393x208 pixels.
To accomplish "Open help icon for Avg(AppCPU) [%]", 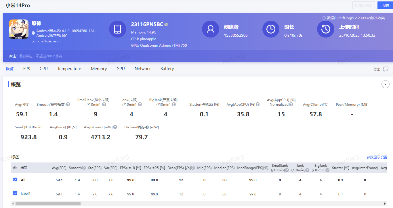I will click(258, 105).
